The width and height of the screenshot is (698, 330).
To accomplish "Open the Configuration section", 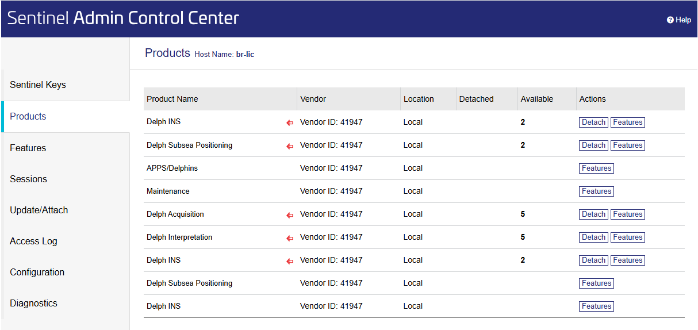I will (x=37, y=272).
